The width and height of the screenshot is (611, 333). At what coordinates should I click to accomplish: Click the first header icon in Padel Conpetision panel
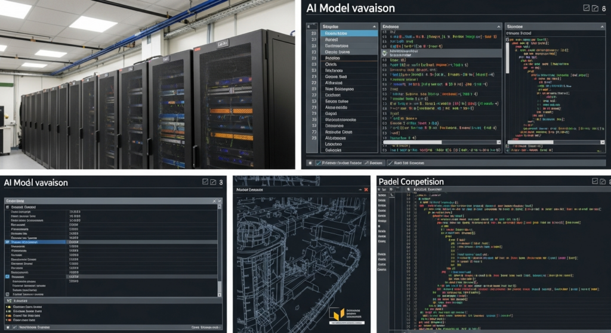tap(595, 181)
